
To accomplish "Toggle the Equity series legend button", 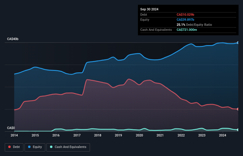I will (35, 147).
